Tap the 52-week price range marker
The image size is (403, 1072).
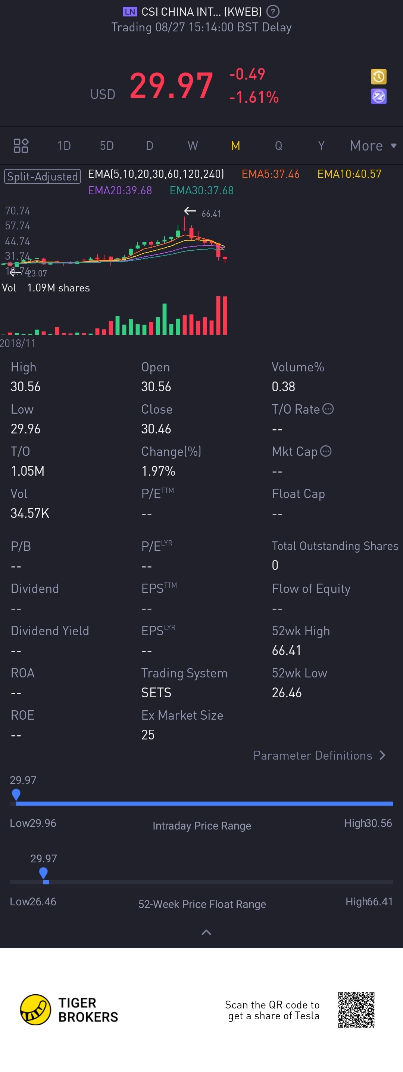pyautogui.click(x=44, y=875)
